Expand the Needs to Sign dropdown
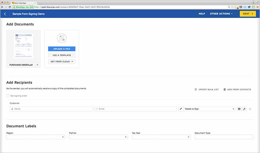 (210, 109)
